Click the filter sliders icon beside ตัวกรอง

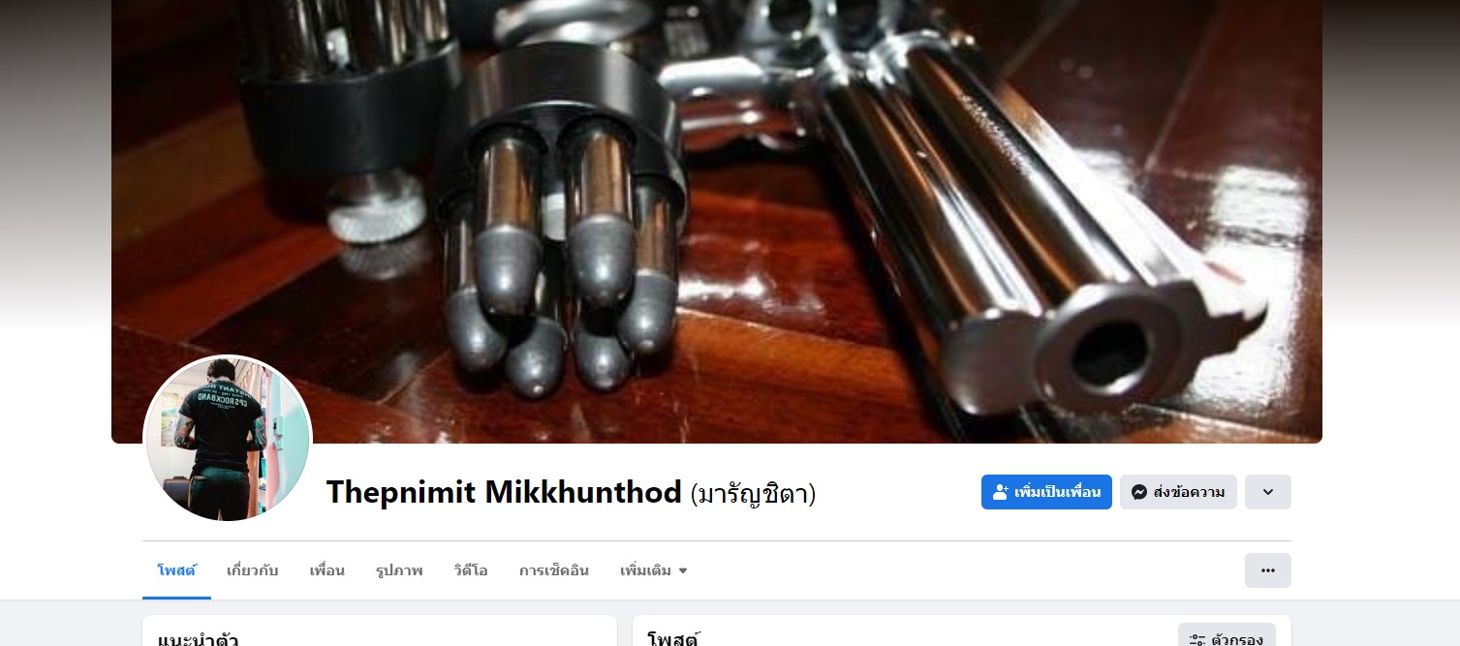[1197, 640]
